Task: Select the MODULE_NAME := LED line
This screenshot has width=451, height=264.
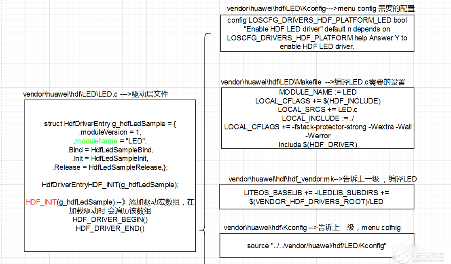Action: 318,92
